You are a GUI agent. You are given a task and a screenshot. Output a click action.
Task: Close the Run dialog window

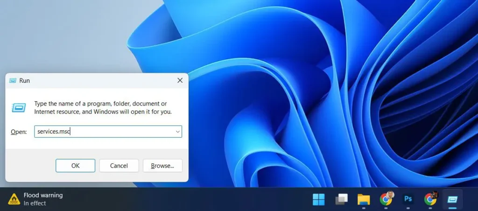tap(180, 80)
